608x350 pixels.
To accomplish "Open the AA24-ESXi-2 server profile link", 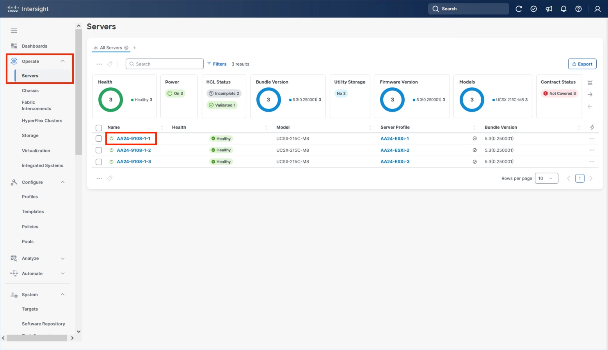I will point(395,150).
